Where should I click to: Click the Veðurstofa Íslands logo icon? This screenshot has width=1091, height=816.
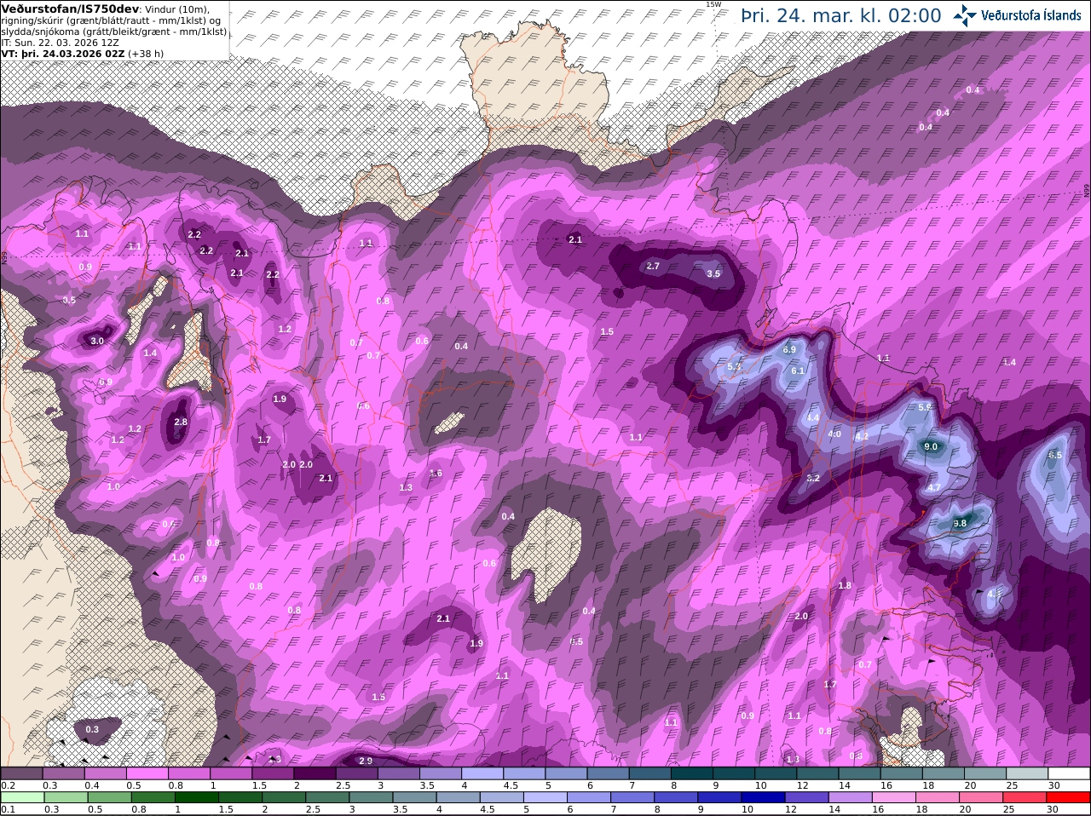(965, 15)
